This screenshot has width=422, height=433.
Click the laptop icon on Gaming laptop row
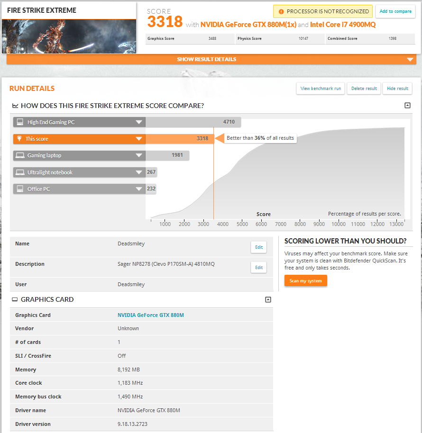(20, 155)
